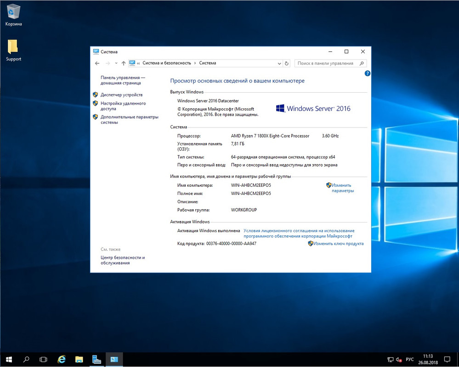Click shield icon beside Изменить ключ продукта
459x367 pixels.
pyautogui.click(x=311, y=244)
